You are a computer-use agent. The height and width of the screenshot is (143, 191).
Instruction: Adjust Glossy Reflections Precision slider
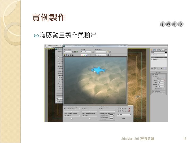tap(72, 119)
